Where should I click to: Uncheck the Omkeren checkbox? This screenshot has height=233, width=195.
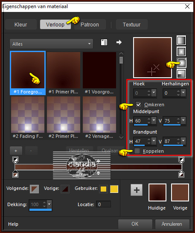click(139, 105)
